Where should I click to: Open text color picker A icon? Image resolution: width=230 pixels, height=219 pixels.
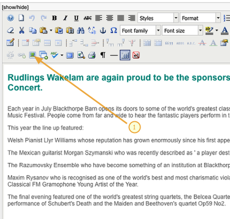[x=225, y=31]
